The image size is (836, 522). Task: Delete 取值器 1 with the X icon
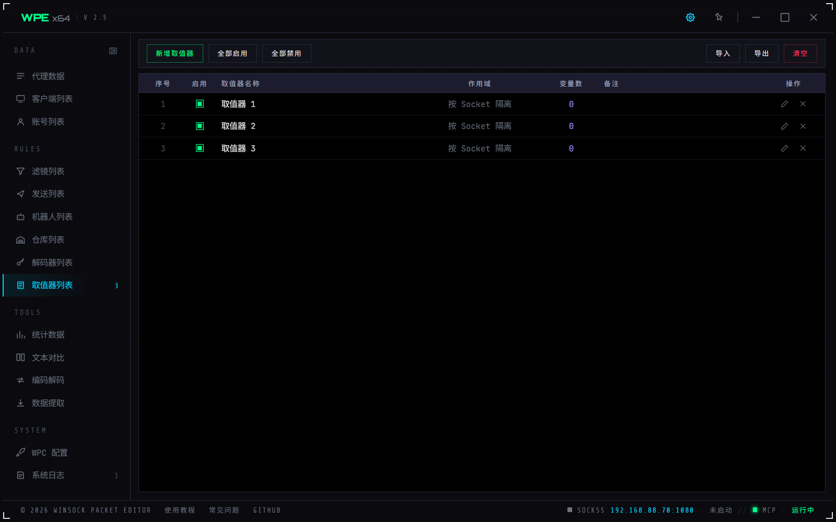(x=803, y=104)
